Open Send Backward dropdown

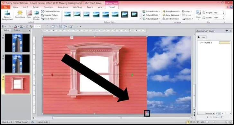172,15
